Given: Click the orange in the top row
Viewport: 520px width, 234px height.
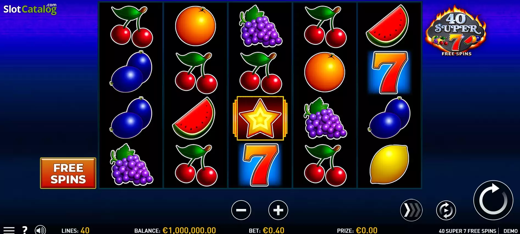Looking at the screenshot, I should (196, 26).
